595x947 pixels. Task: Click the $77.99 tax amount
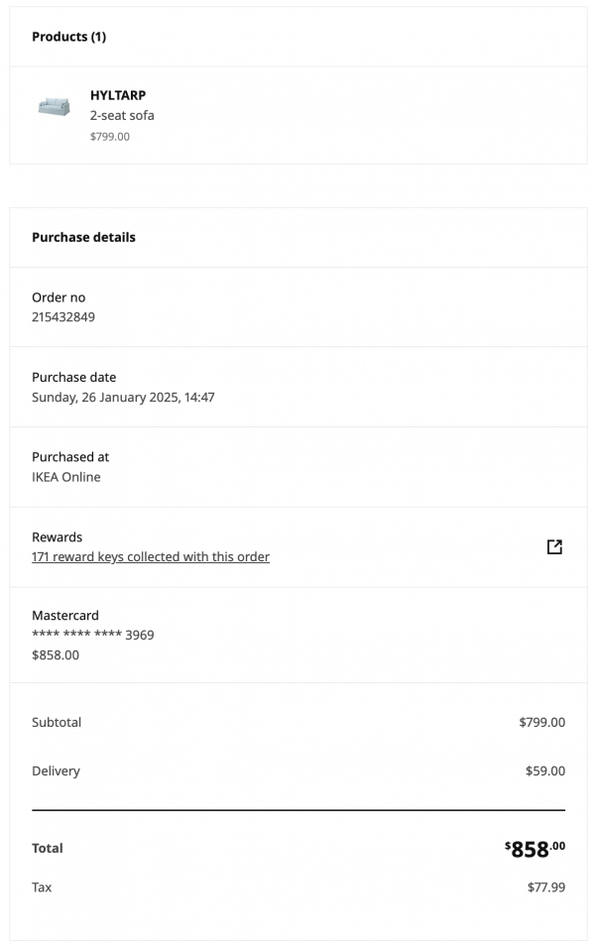(x=545, y=888)
